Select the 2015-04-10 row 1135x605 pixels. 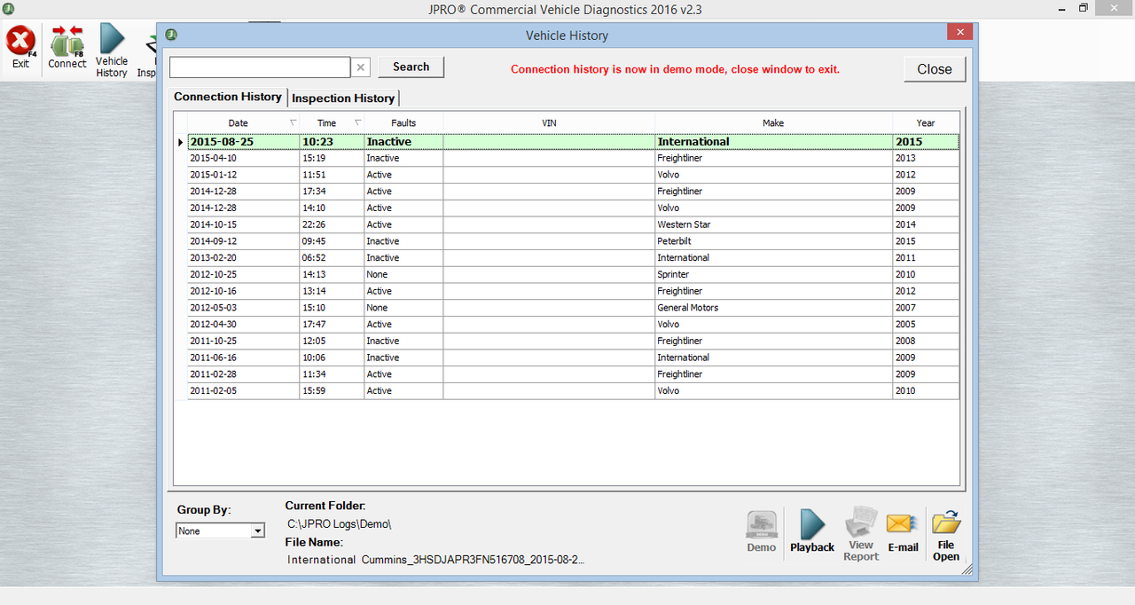(573, 158)
